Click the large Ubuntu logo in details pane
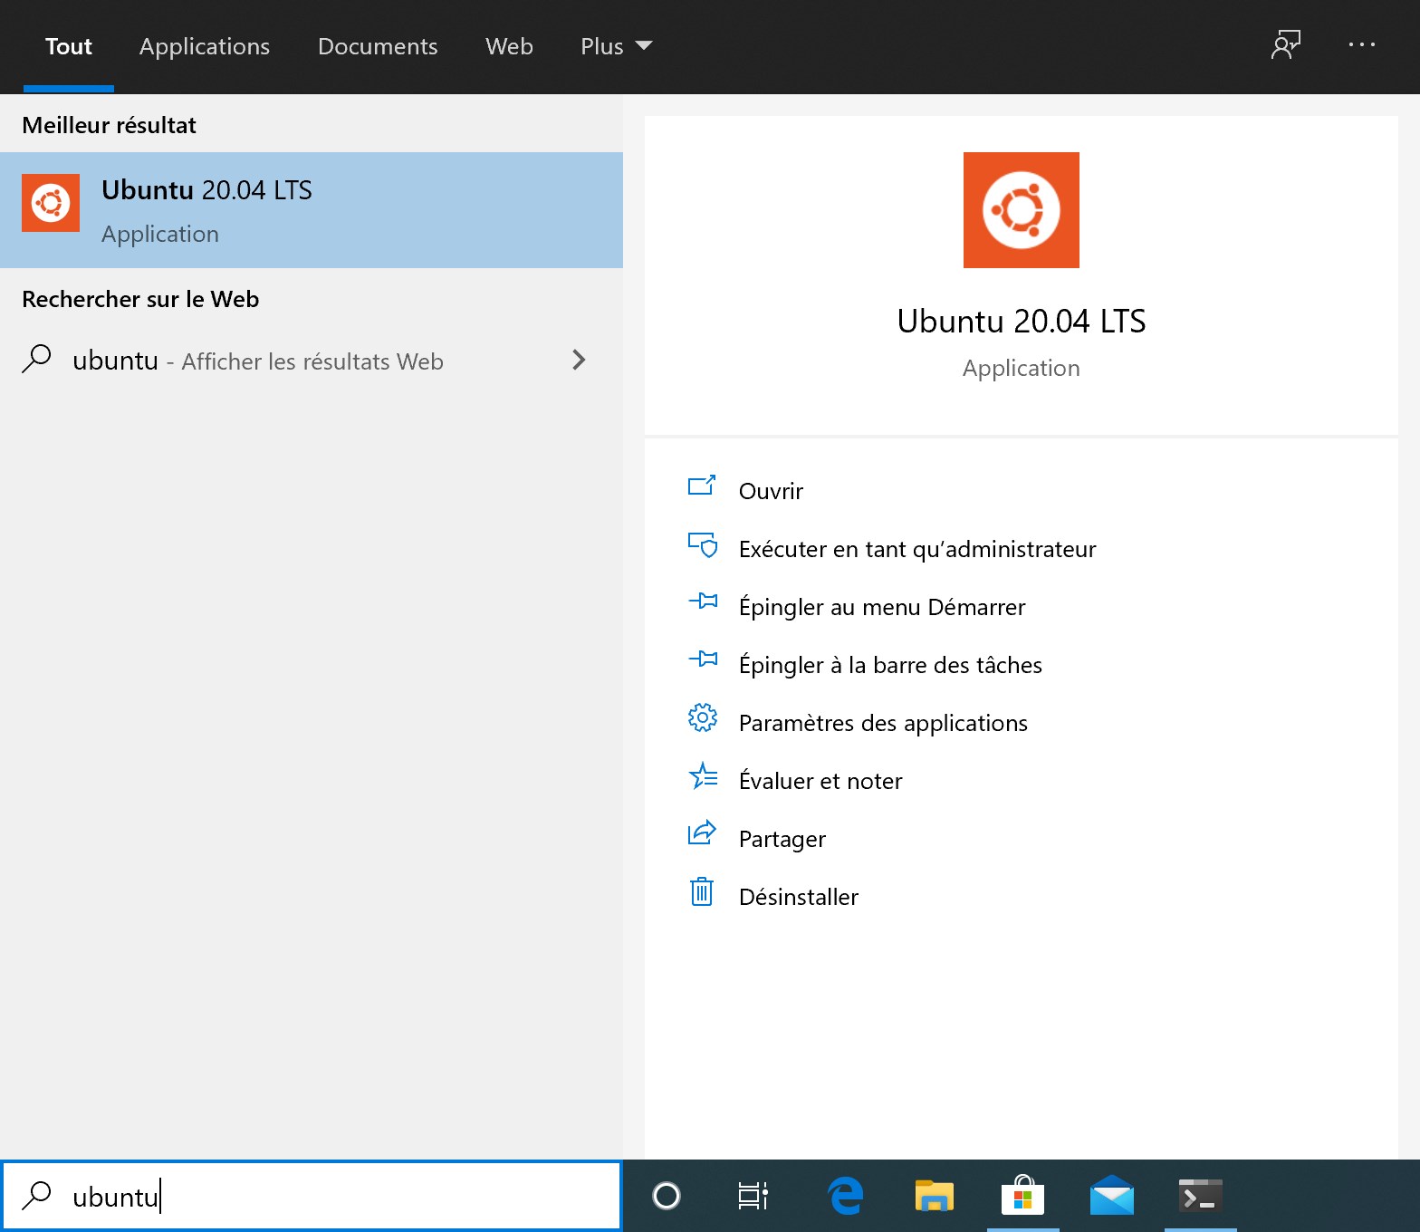The image size is (1420, 1232). 1022,210
